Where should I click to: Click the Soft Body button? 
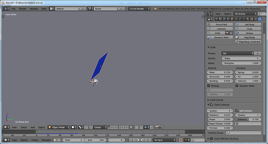pos(248,24)
